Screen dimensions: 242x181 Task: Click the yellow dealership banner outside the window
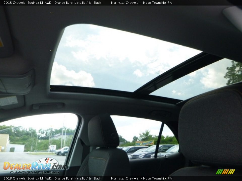click(x=145, y=143)
